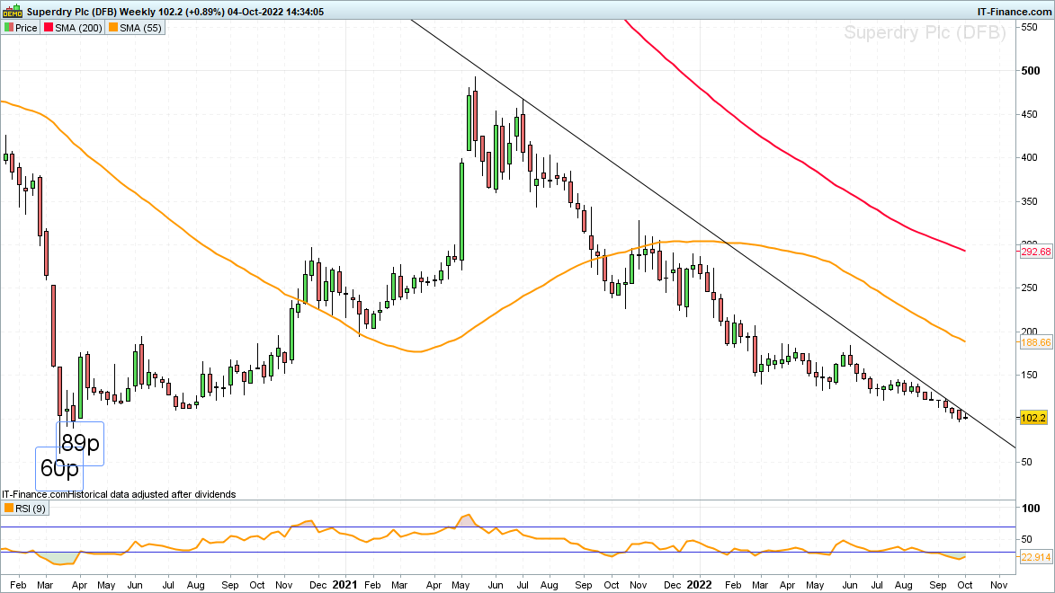Screen dimensions: 1055x593
Task: Click the historical data adjusted after dividends note
Action: pyautogui.click(x=152, y=494)
